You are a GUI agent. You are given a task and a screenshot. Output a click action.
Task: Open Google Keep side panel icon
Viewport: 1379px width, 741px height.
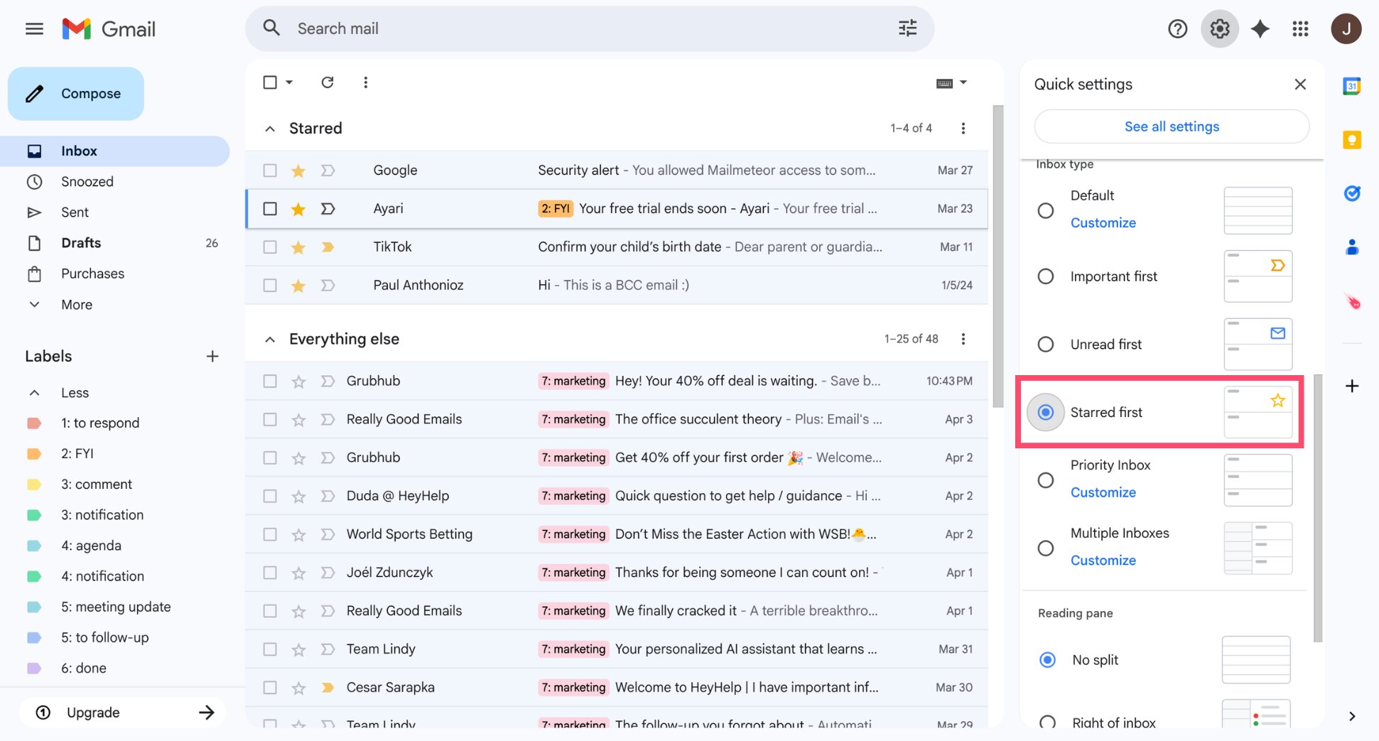1351,140
